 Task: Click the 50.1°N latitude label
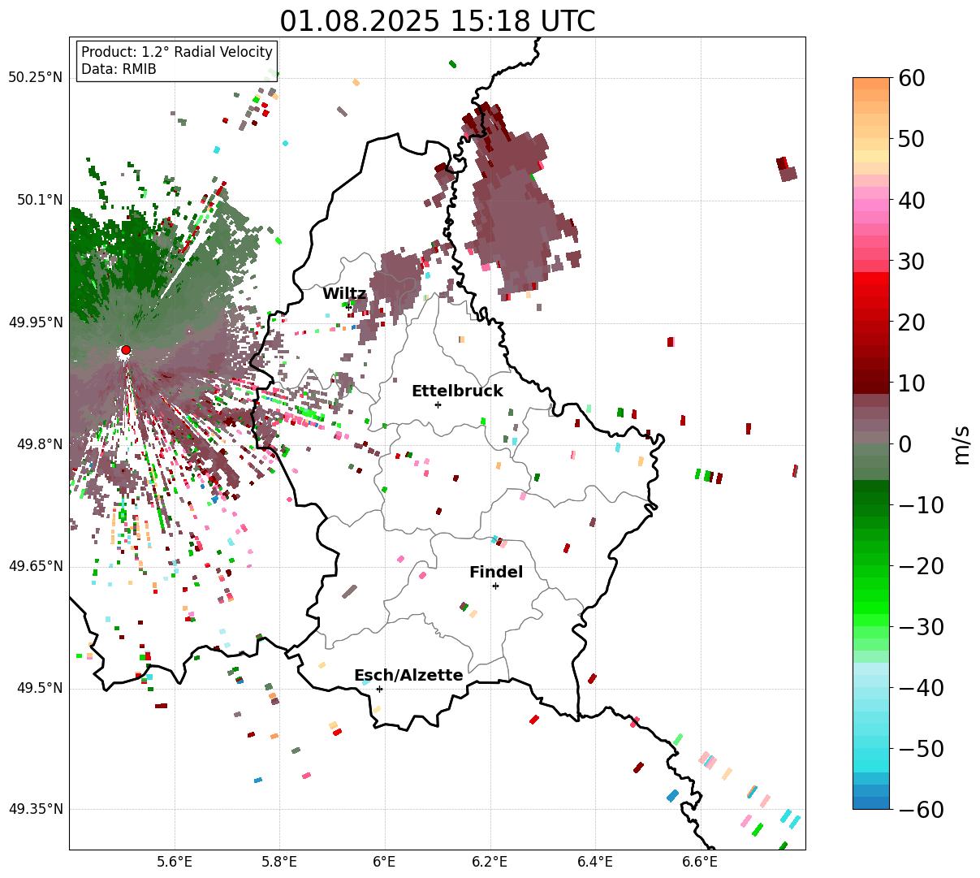coord(40,200)
